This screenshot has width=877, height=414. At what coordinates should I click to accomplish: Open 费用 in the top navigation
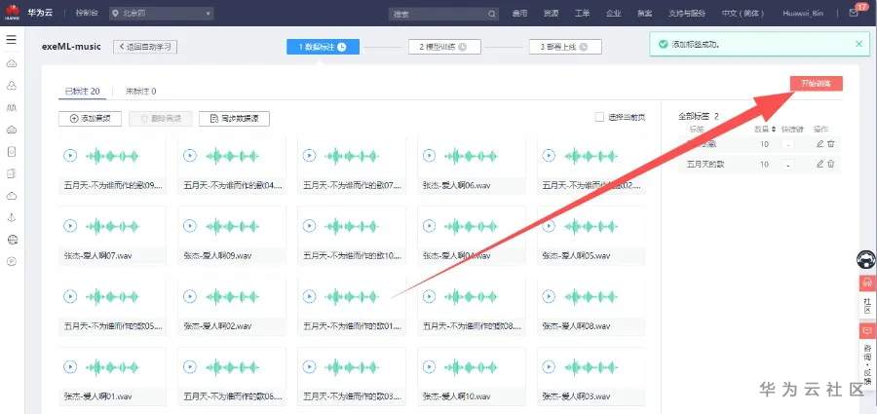(x=519, y=14)
